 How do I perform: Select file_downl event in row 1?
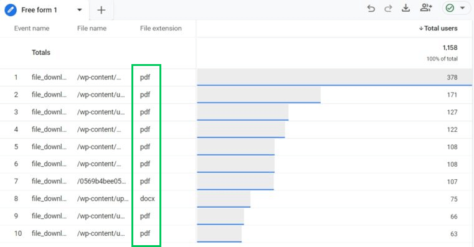coord(49,77)
